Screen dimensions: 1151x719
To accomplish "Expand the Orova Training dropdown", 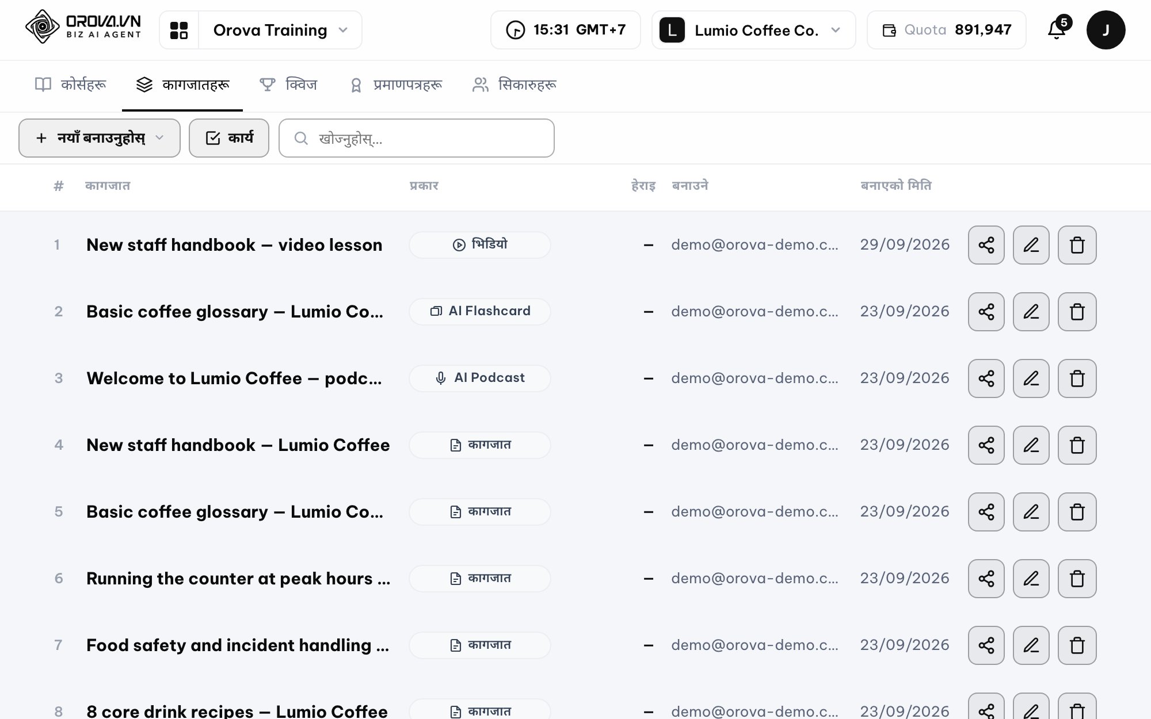I will (280, 30).
